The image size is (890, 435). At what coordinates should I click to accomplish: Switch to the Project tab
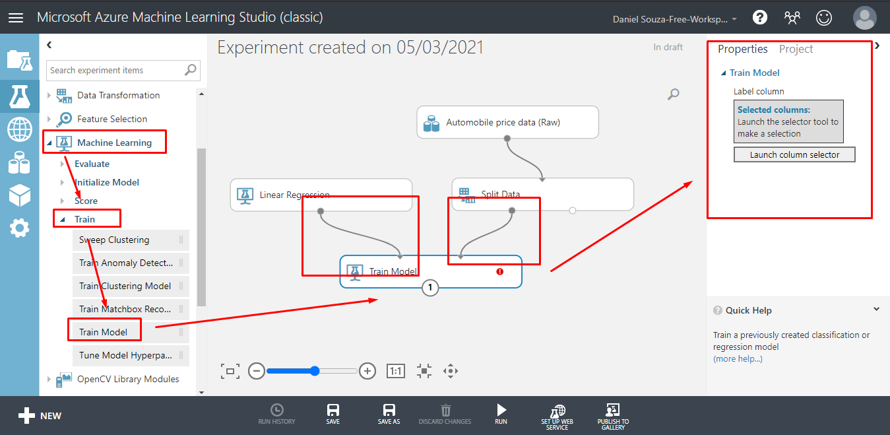(796, 49)
